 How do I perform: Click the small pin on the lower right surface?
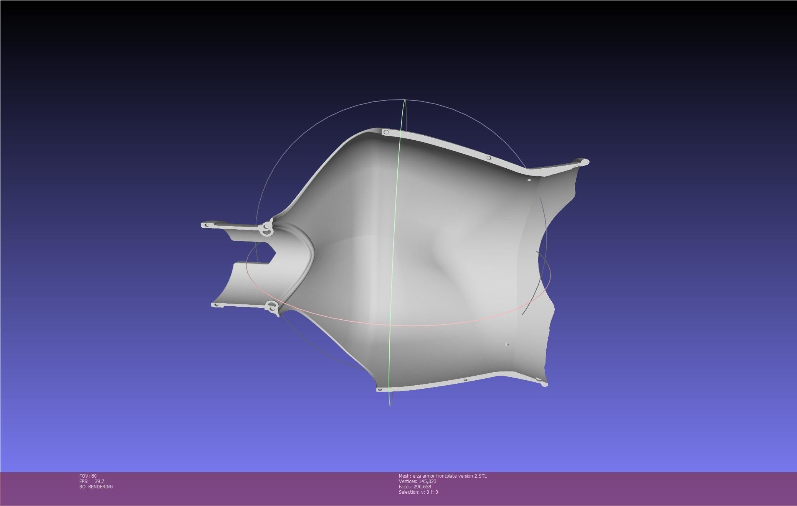coord(507,344)
